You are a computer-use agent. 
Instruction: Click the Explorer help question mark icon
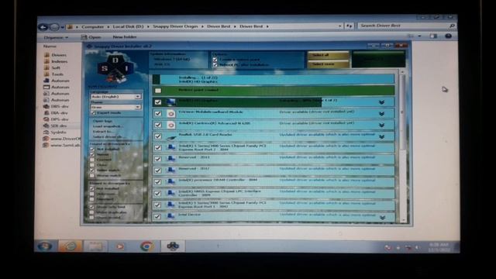click(448, 36)
